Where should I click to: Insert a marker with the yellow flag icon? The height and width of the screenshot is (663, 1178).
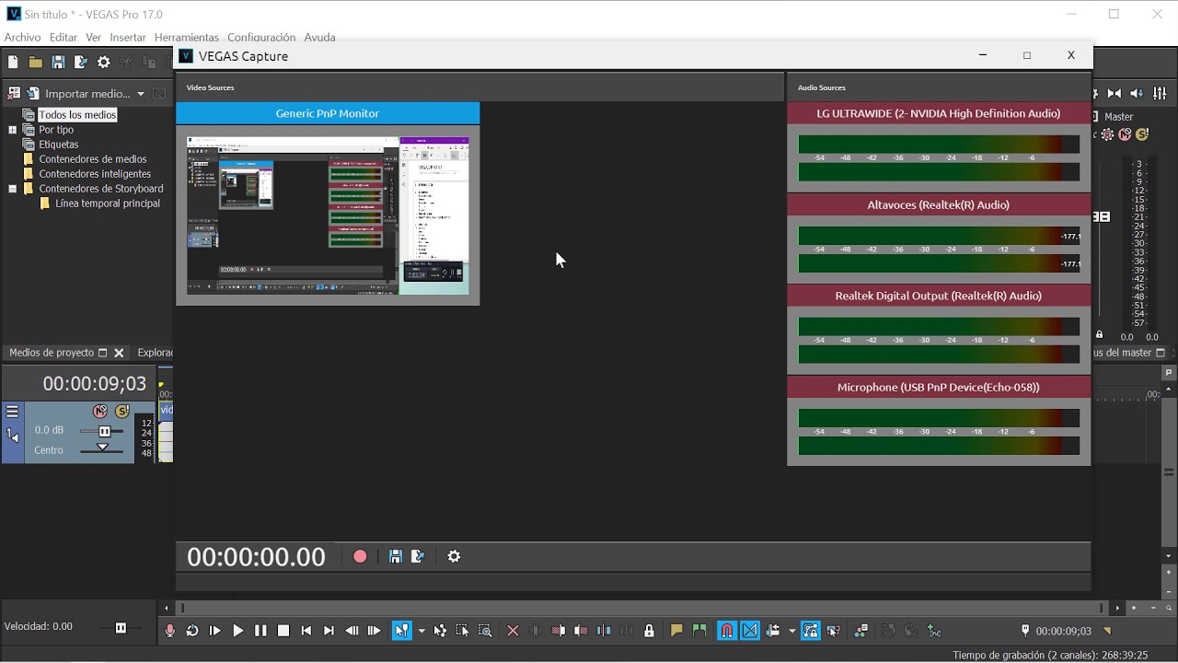[676, 631]
